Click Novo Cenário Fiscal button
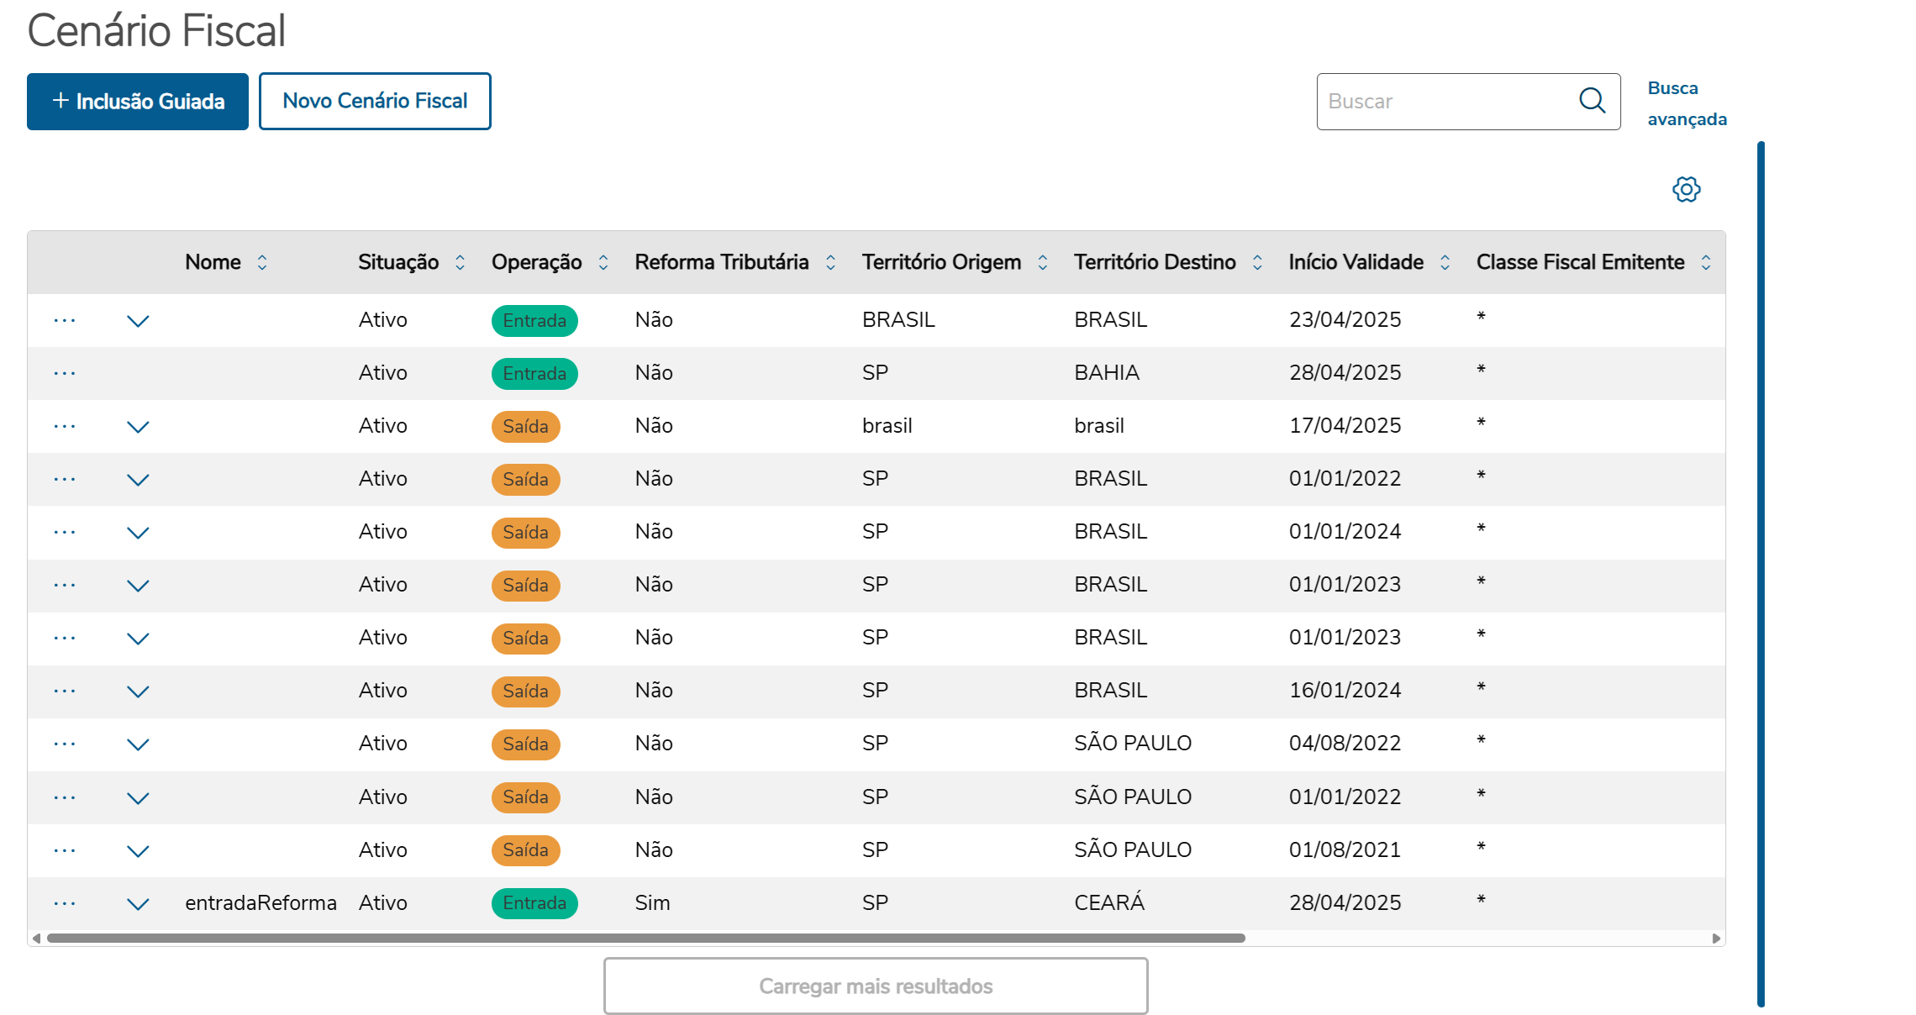 coord(375,102)
